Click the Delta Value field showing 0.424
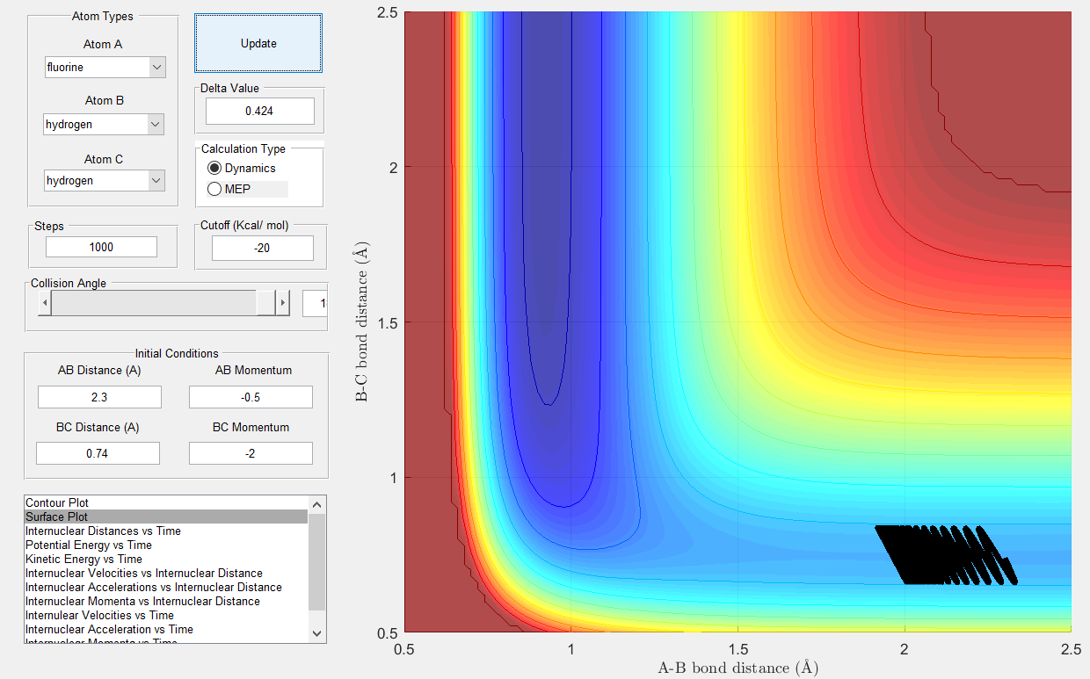This screenshot has height=679, width=1090. tap(259, 111)
